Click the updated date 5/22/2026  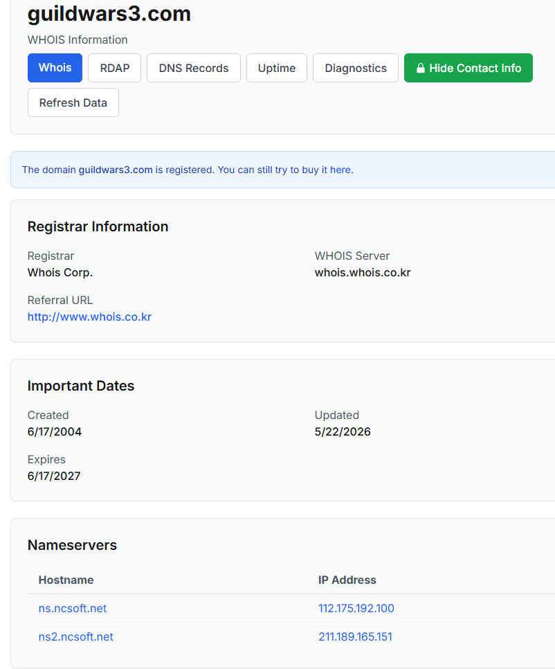point(343,431)
